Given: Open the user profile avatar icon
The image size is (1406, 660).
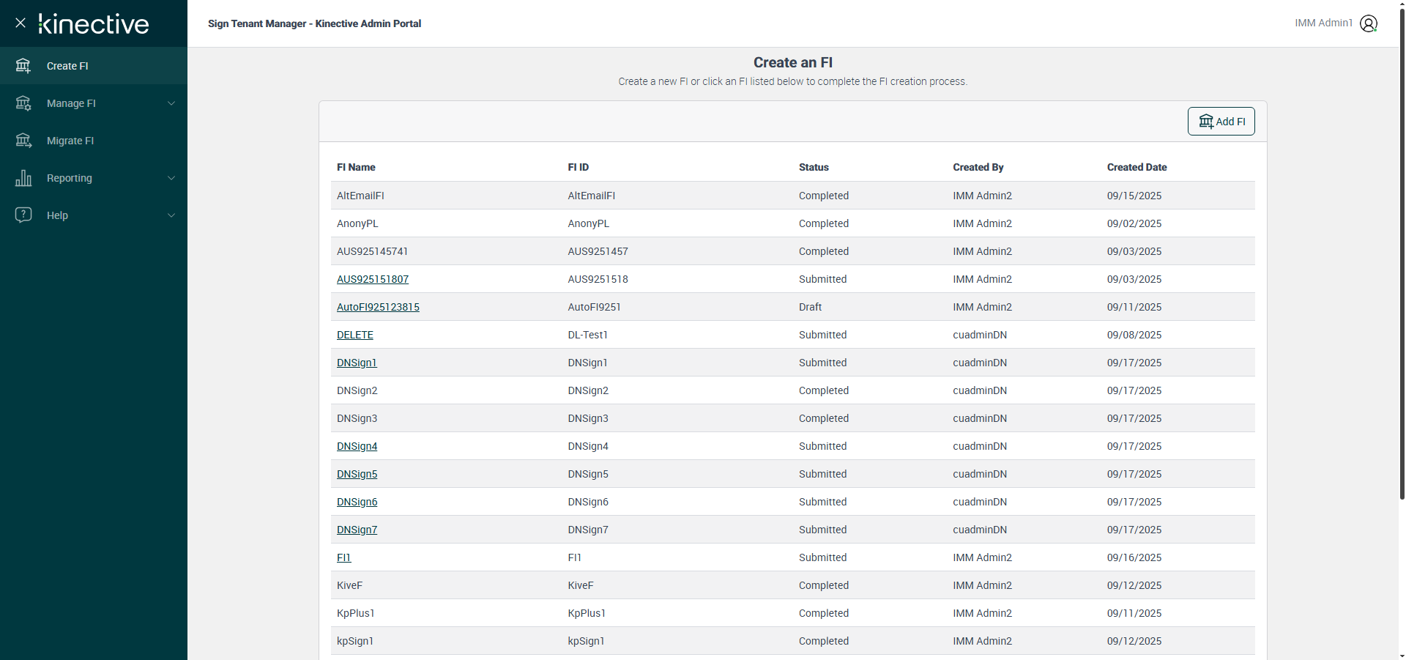Looking at the screenshot, I should tap(1368, 23).
